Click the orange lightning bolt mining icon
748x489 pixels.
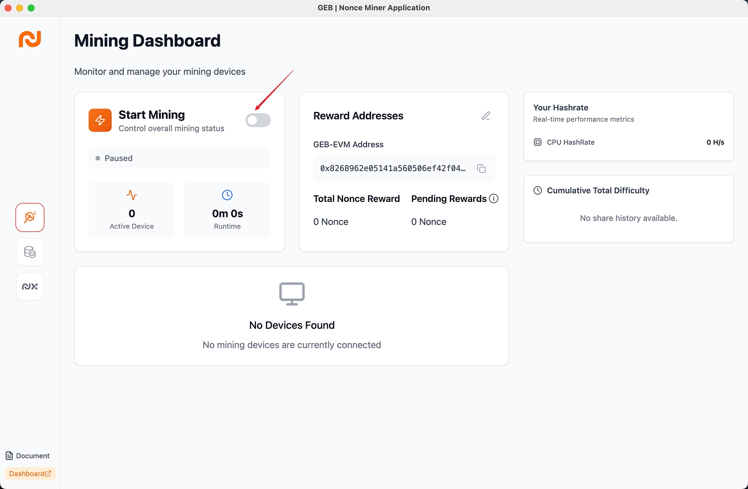[100, 120]
